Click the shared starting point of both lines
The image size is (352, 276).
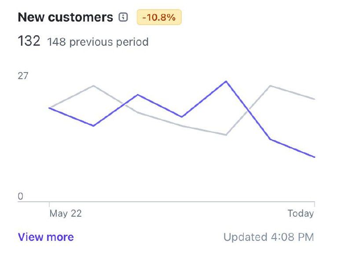49,108
